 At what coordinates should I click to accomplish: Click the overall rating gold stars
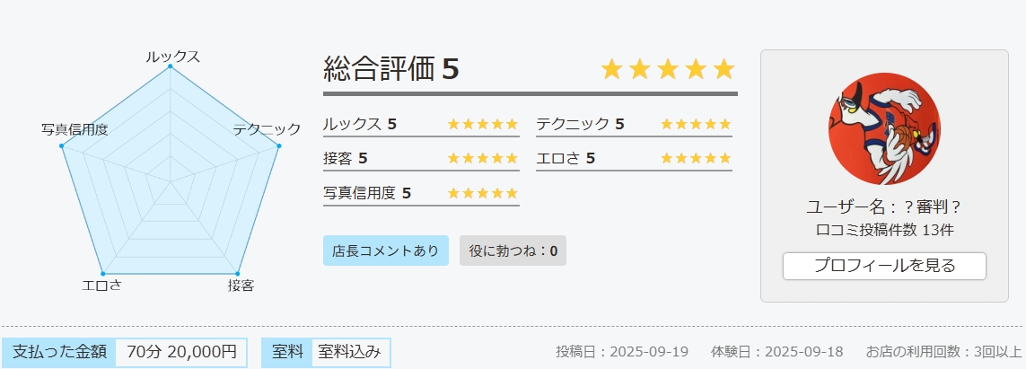tap(668, 69)
